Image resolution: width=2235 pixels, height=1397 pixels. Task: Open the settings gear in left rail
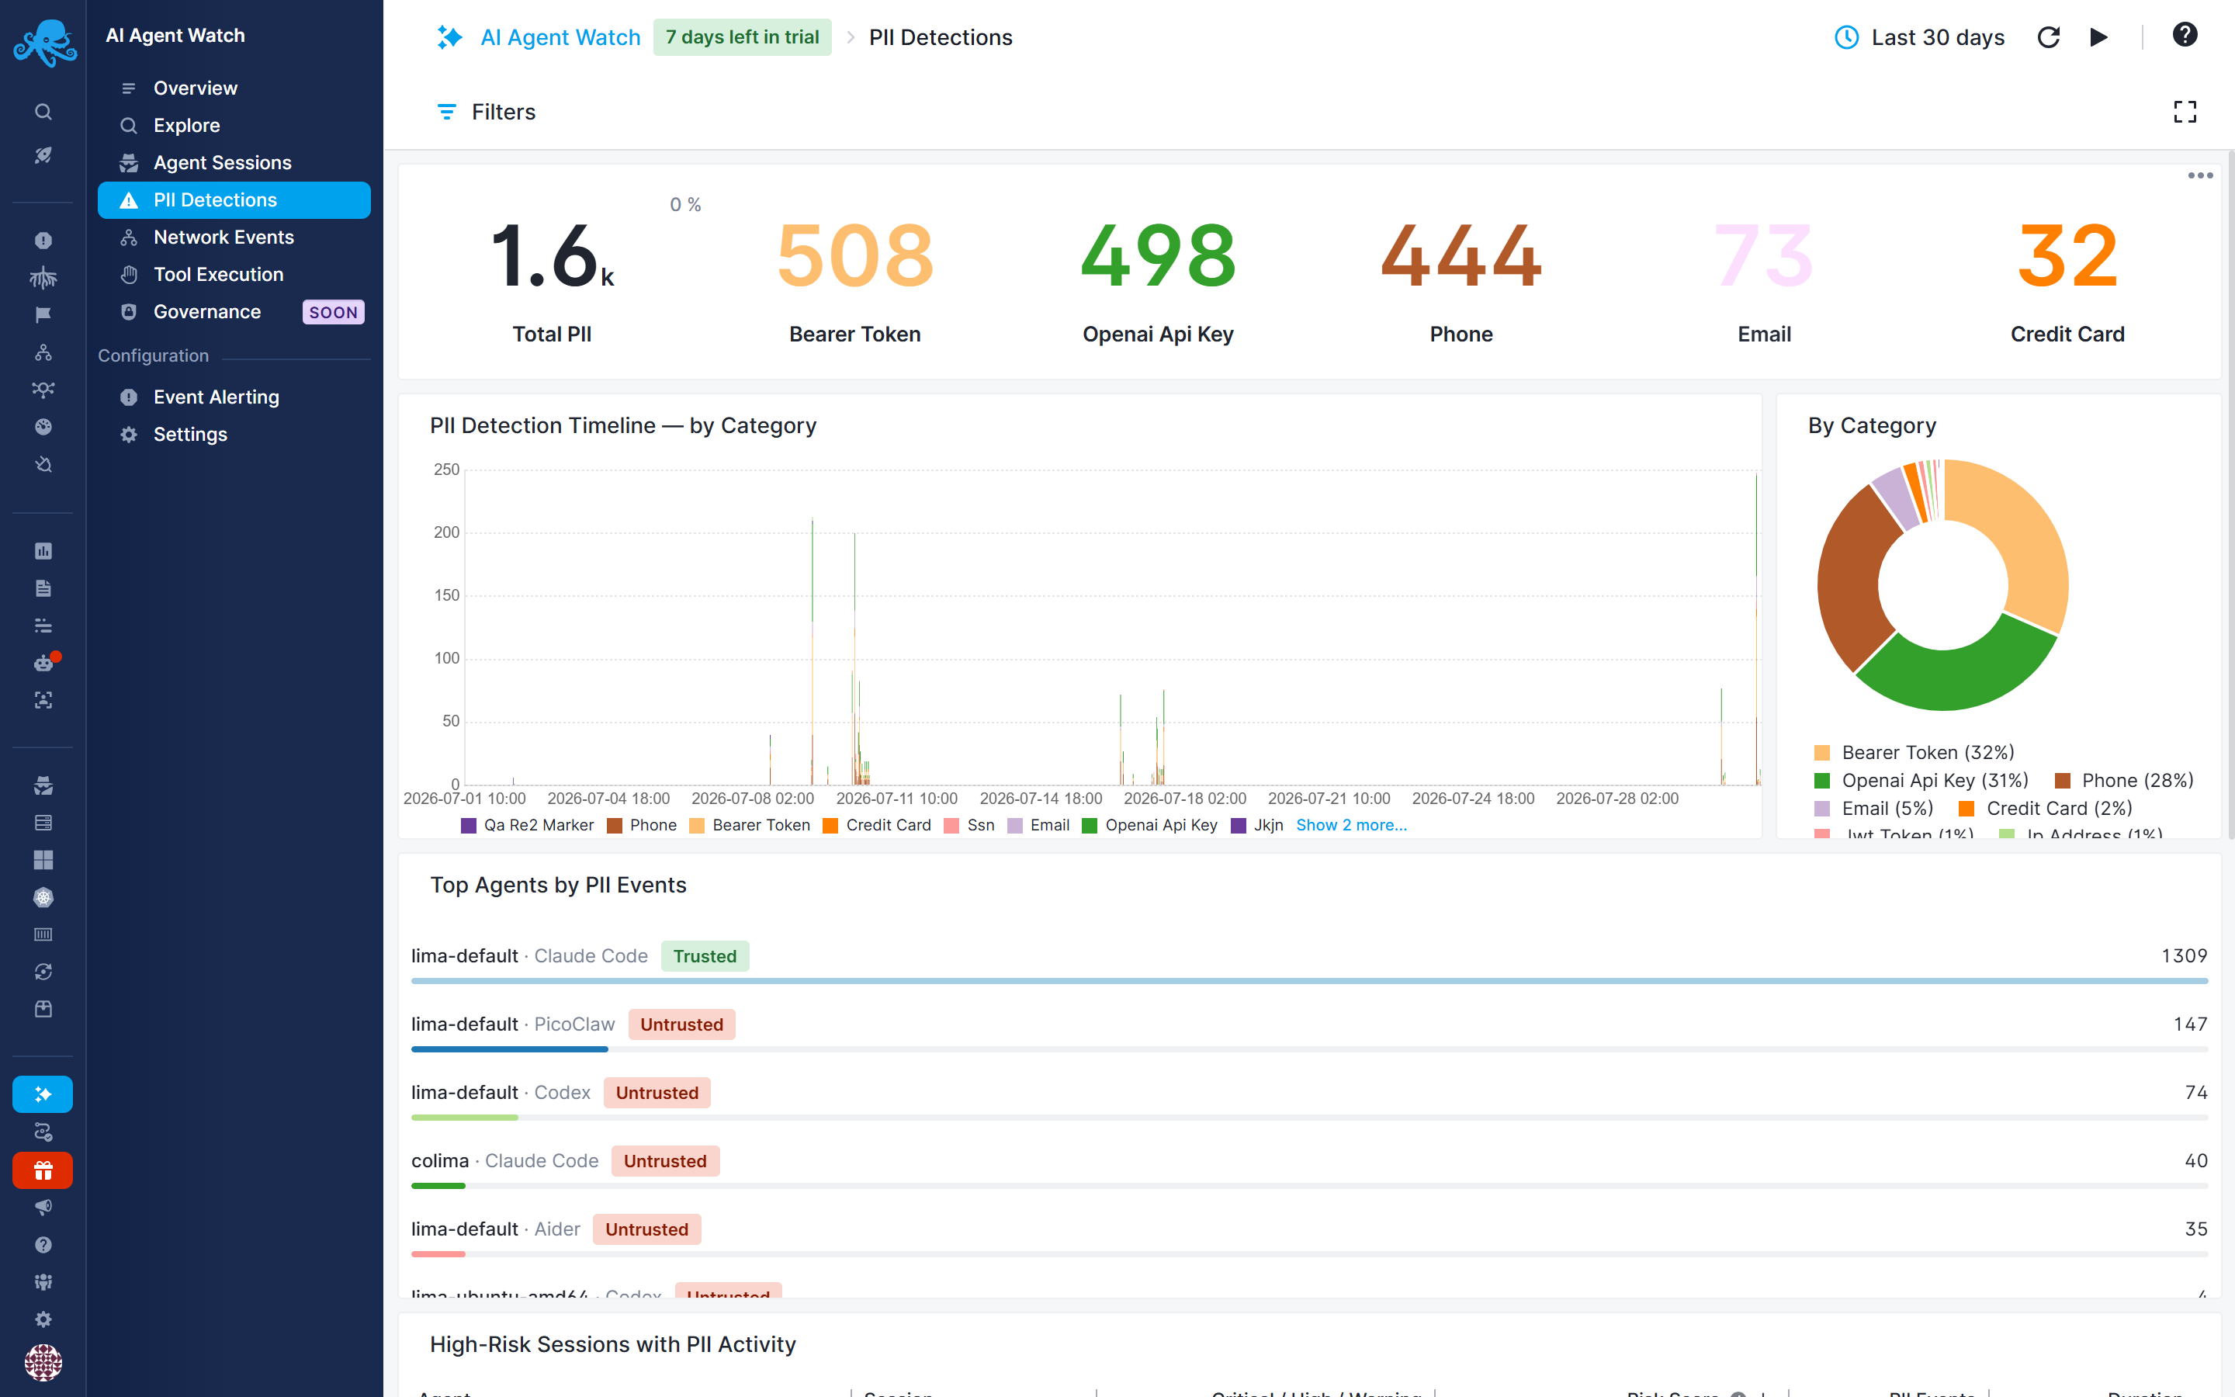(43, 1319)
